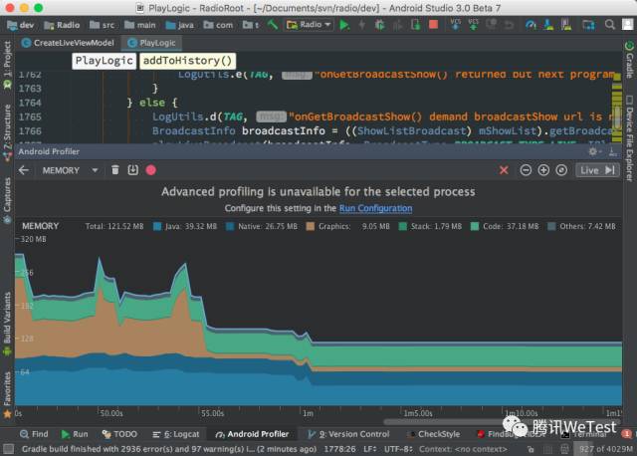
Task: Click the Apply Changes lightning icon
Action: (x=361, y=25)
